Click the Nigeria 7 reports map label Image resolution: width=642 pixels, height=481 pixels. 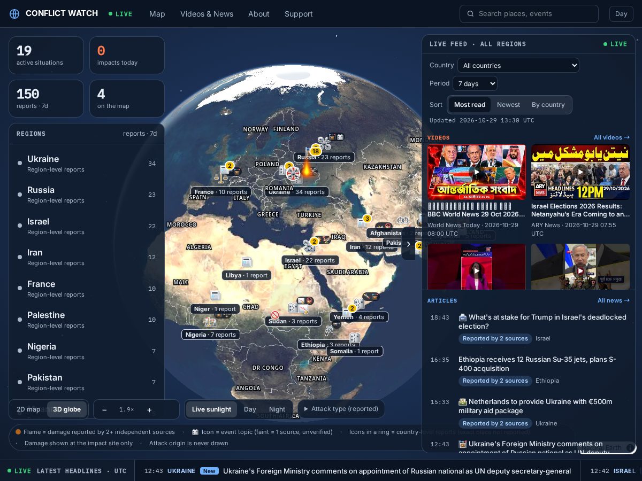pyautogui.click(x=211, y=335)
